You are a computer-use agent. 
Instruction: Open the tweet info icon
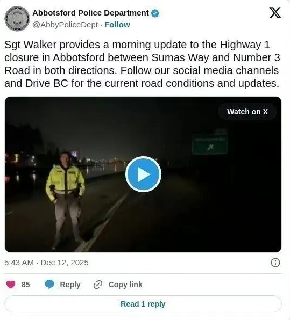pos(275,263)
